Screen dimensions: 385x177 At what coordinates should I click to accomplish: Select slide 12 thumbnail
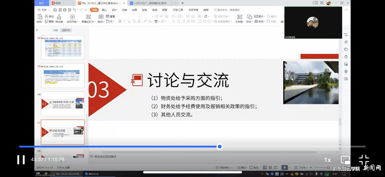point(63,47)
